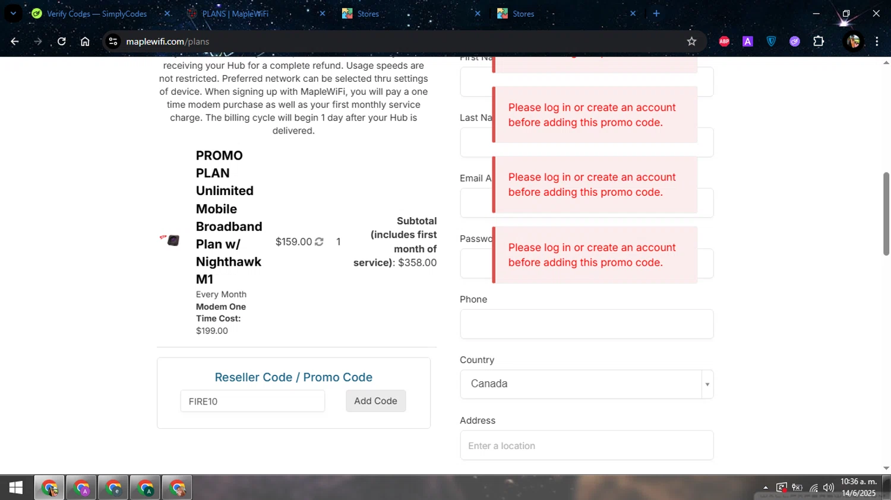This screenshot has height=500, width=891.
Task: Close the second Stores tab
Action: point(633,14)
